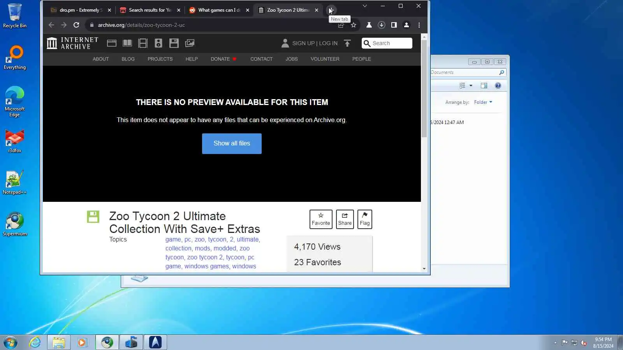
Task: Open the HELP menu item
Action: [192, 59]
